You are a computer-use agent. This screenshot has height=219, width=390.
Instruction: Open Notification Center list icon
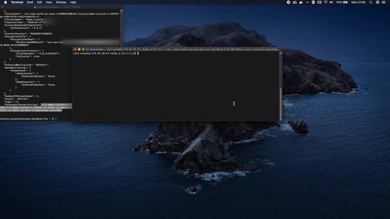coord(383,2)
